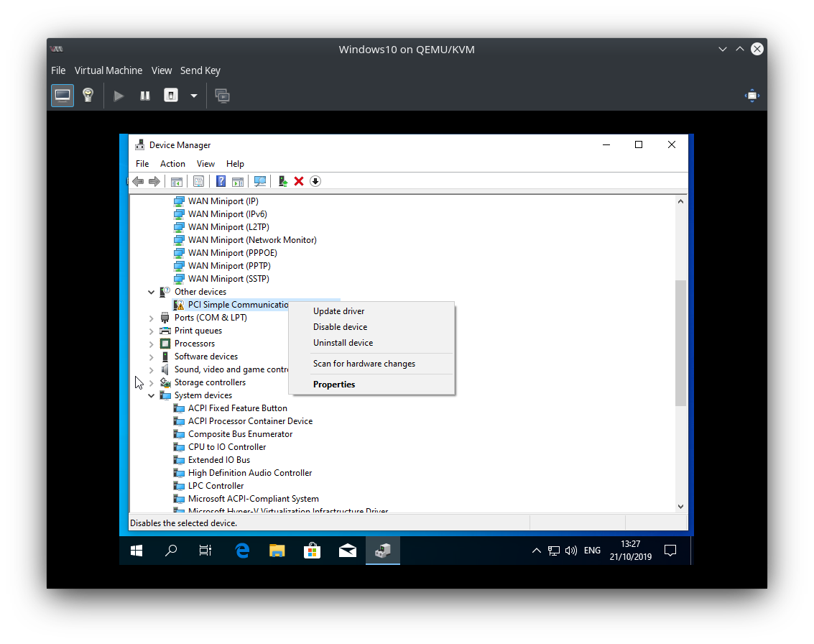
Task: Shut down the virtual machine button
Action: 171,96
